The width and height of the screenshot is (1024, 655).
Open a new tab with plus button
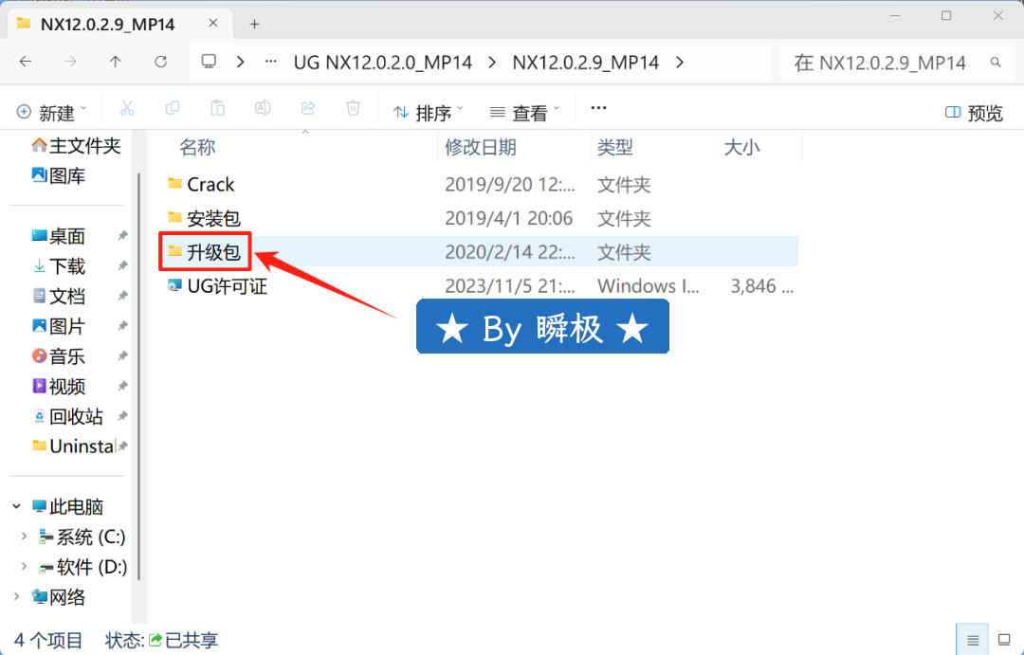point(254,24)
